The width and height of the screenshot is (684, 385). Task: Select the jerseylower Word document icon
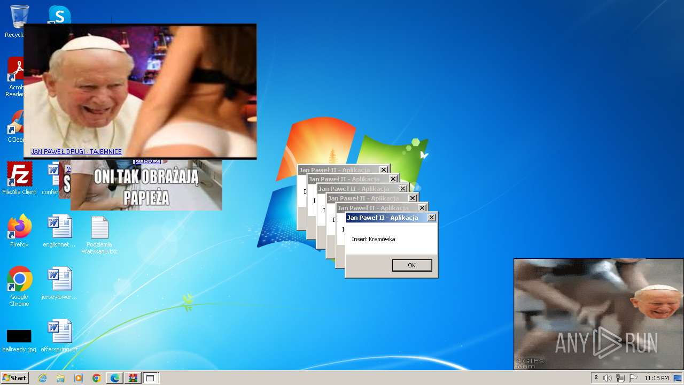pos(59,283)
